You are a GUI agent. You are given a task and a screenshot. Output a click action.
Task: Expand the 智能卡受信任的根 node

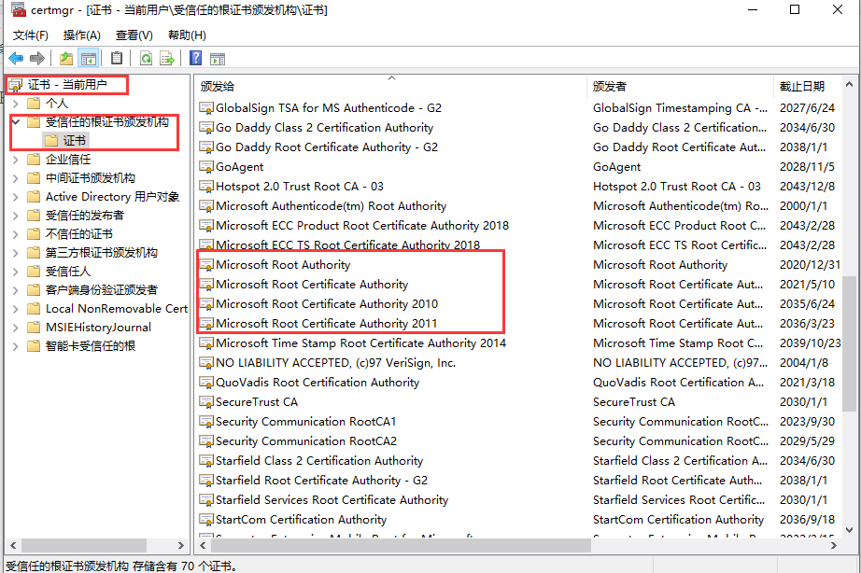point(15,346)
